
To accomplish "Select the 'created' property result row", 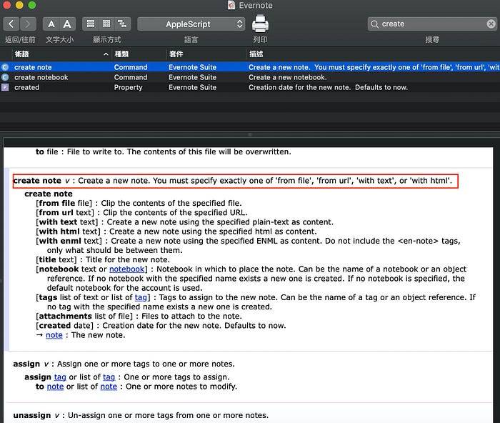I will [x=250, y=87].
